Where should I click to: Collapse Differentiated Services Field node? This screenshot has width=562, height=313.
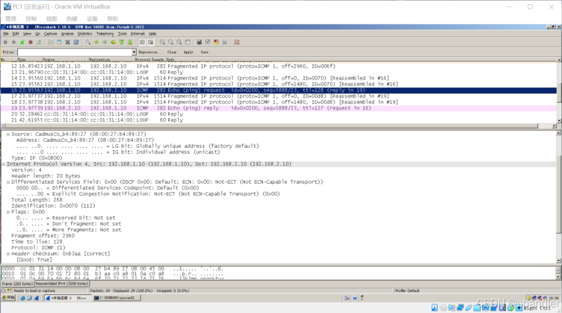(x=8, y=182)
